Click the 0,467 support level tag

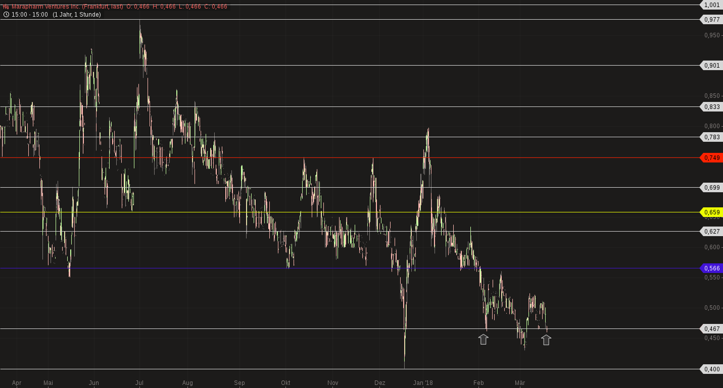coord(711,329)
